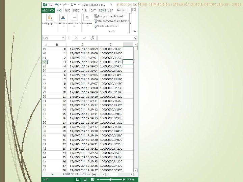Open Insert Function fx dialog
This screenshot has height=182, width=243.
coord(92,38)
